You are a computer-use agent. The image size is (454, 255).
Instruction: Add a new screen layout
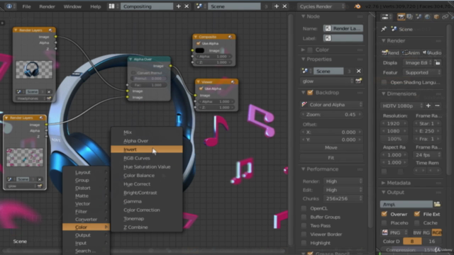[x=178, y=6]
